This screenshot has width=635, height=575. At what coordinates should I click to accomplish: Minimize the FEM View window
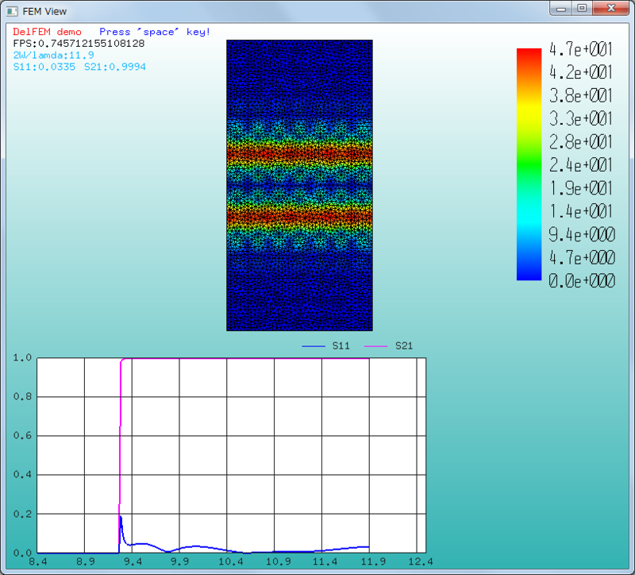click(x=561, y=8)
